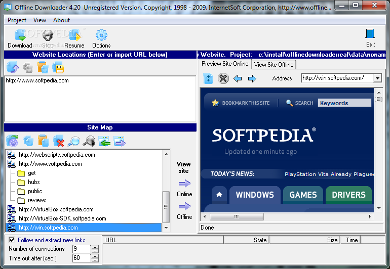Select the public folder in site tree
Image resolution: width=390 pixels, height=269 pixels.
[x=35, y=191]
